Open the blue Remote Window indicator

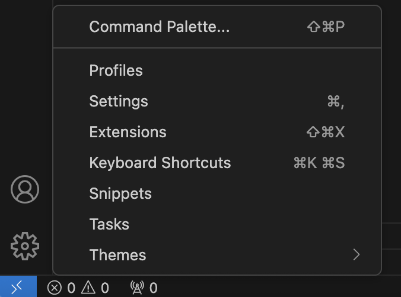[18, 287]
